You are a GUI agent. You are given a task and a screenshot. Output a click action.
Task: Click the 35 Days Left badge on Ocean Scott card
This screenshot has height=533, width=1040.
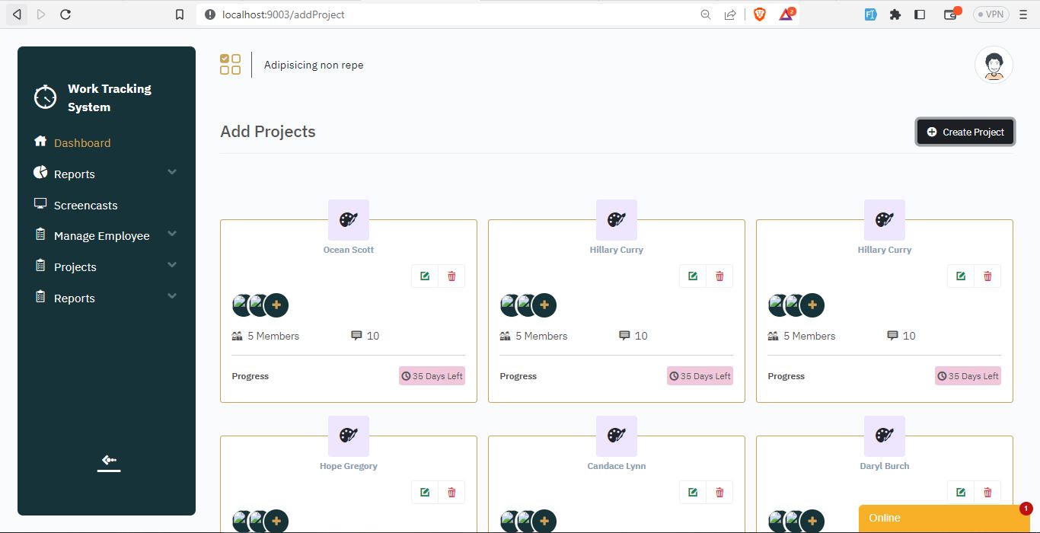432,376
